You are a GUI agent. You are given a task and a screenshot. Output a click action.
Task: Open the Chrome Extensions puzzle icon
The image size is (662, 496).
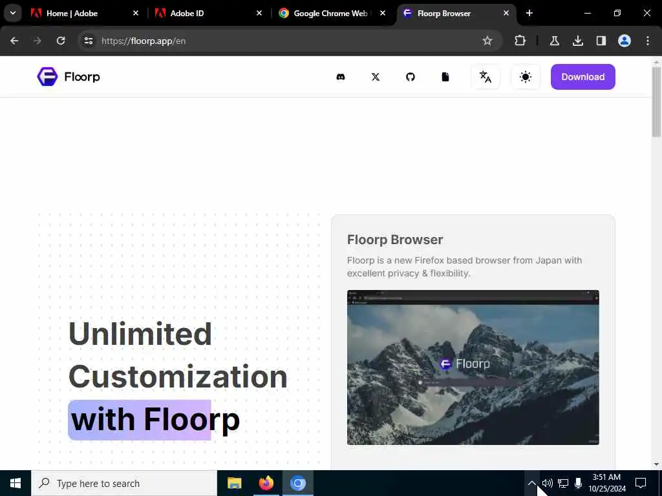[520, 41]
